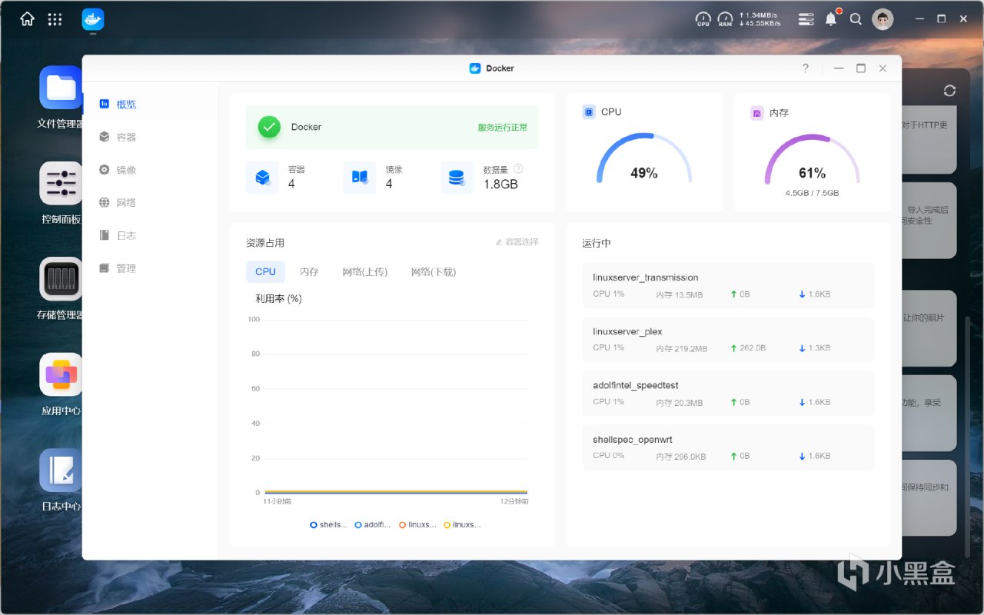Click the 数据量 database icon
The height and width of the screenshot is (615, 984).
[x=457, y=178]
